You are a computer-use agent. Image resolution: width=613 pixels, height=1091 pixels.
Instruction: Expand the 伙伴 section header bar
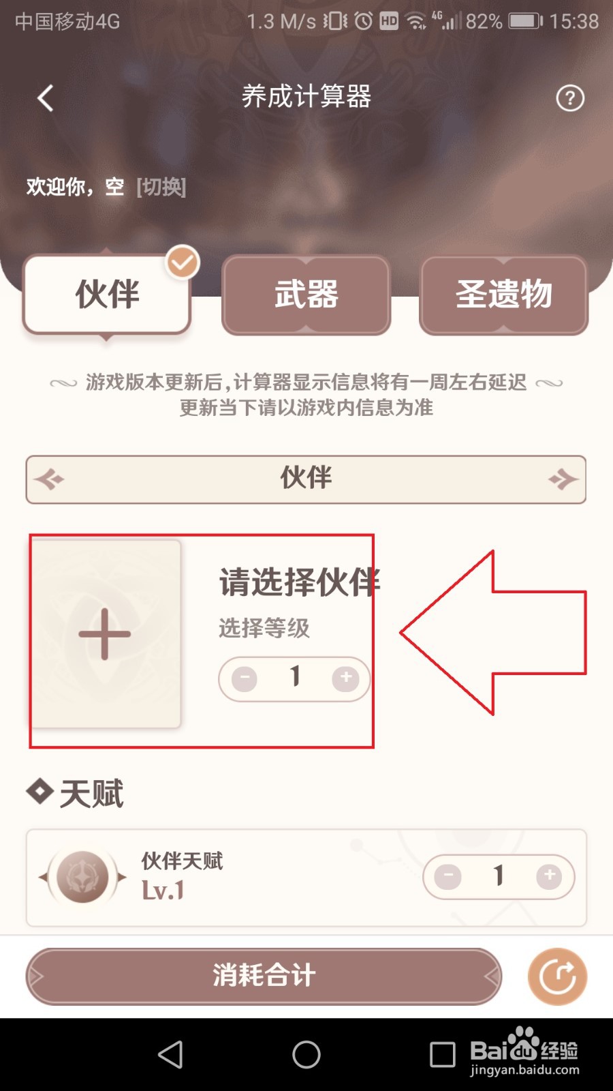pyautogui.click(x=306, y=479)
